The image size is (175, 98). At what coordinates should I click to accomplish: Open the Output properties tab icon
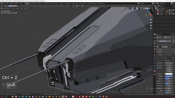[154, 44]
